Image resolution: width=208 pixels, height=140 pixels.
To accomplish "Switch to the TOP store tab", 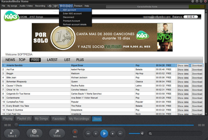I will click(x=22, y=60).
